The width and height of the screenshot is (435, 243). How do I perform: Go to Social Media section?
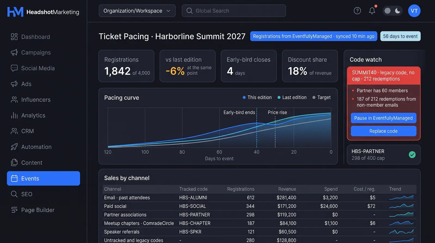coord(43,68)
